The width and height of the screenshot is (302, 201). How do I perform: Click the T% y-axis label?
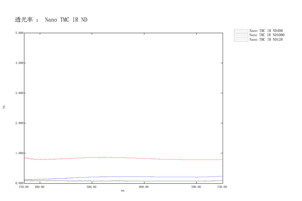4,107
